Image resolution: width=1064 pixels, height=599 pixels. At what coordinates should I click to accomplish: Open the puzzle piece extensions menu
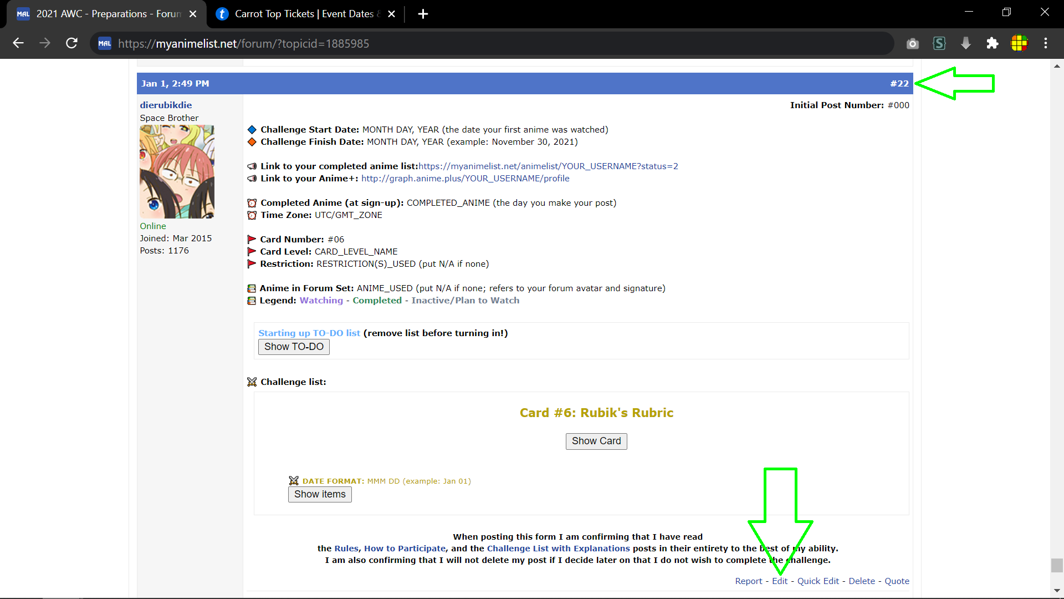coord(992,43)
